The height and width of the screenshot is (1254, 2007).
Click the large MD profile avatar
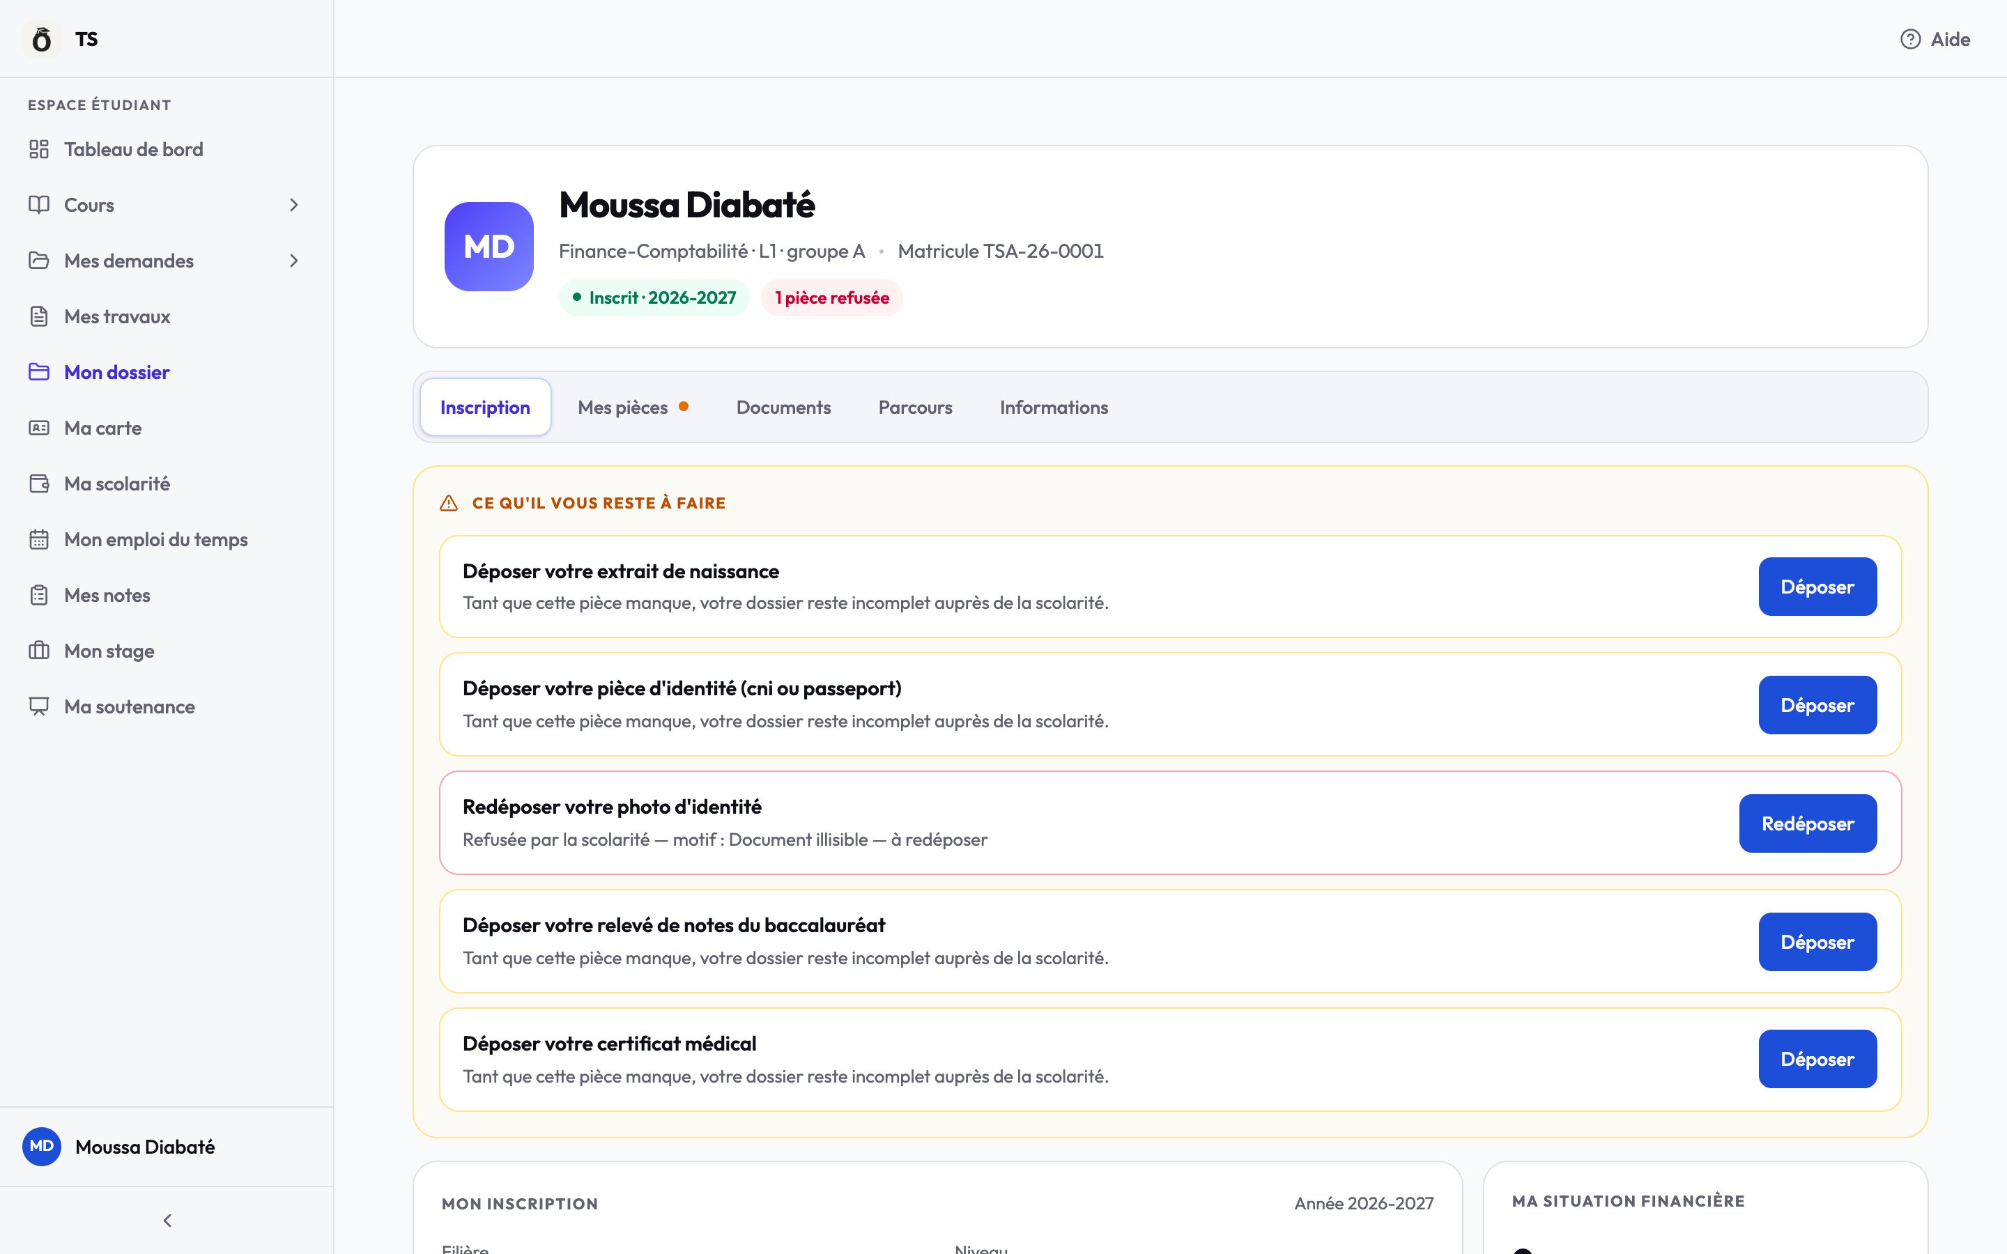[x=489, y=247]
